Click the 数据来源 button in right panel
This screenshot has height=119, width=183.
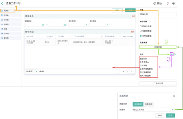158,47
